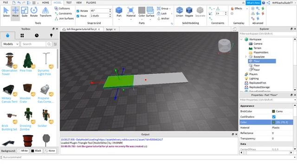Uncheck the Rotate snap checkbox
Screen dimensions: 297x167
(78, 11)
